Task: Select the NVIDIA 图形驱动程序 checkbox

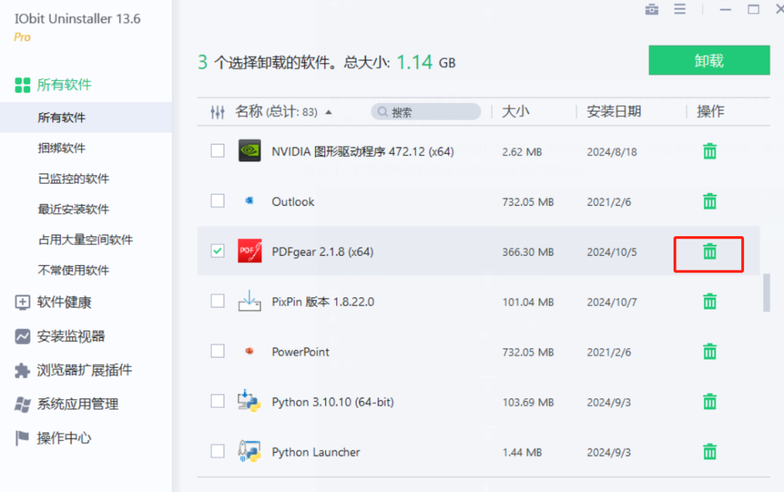Action: pos(217,151)
